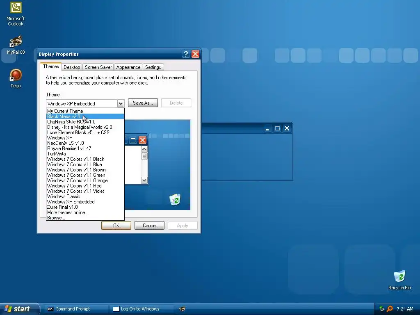Select the Themes tab
The height and width of the screenshot is (315, 420).
(51, 66)
